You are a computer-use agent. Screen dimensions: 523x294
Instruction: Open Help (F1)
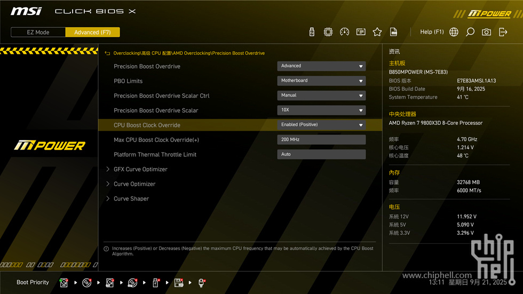[x=432, y=32]
